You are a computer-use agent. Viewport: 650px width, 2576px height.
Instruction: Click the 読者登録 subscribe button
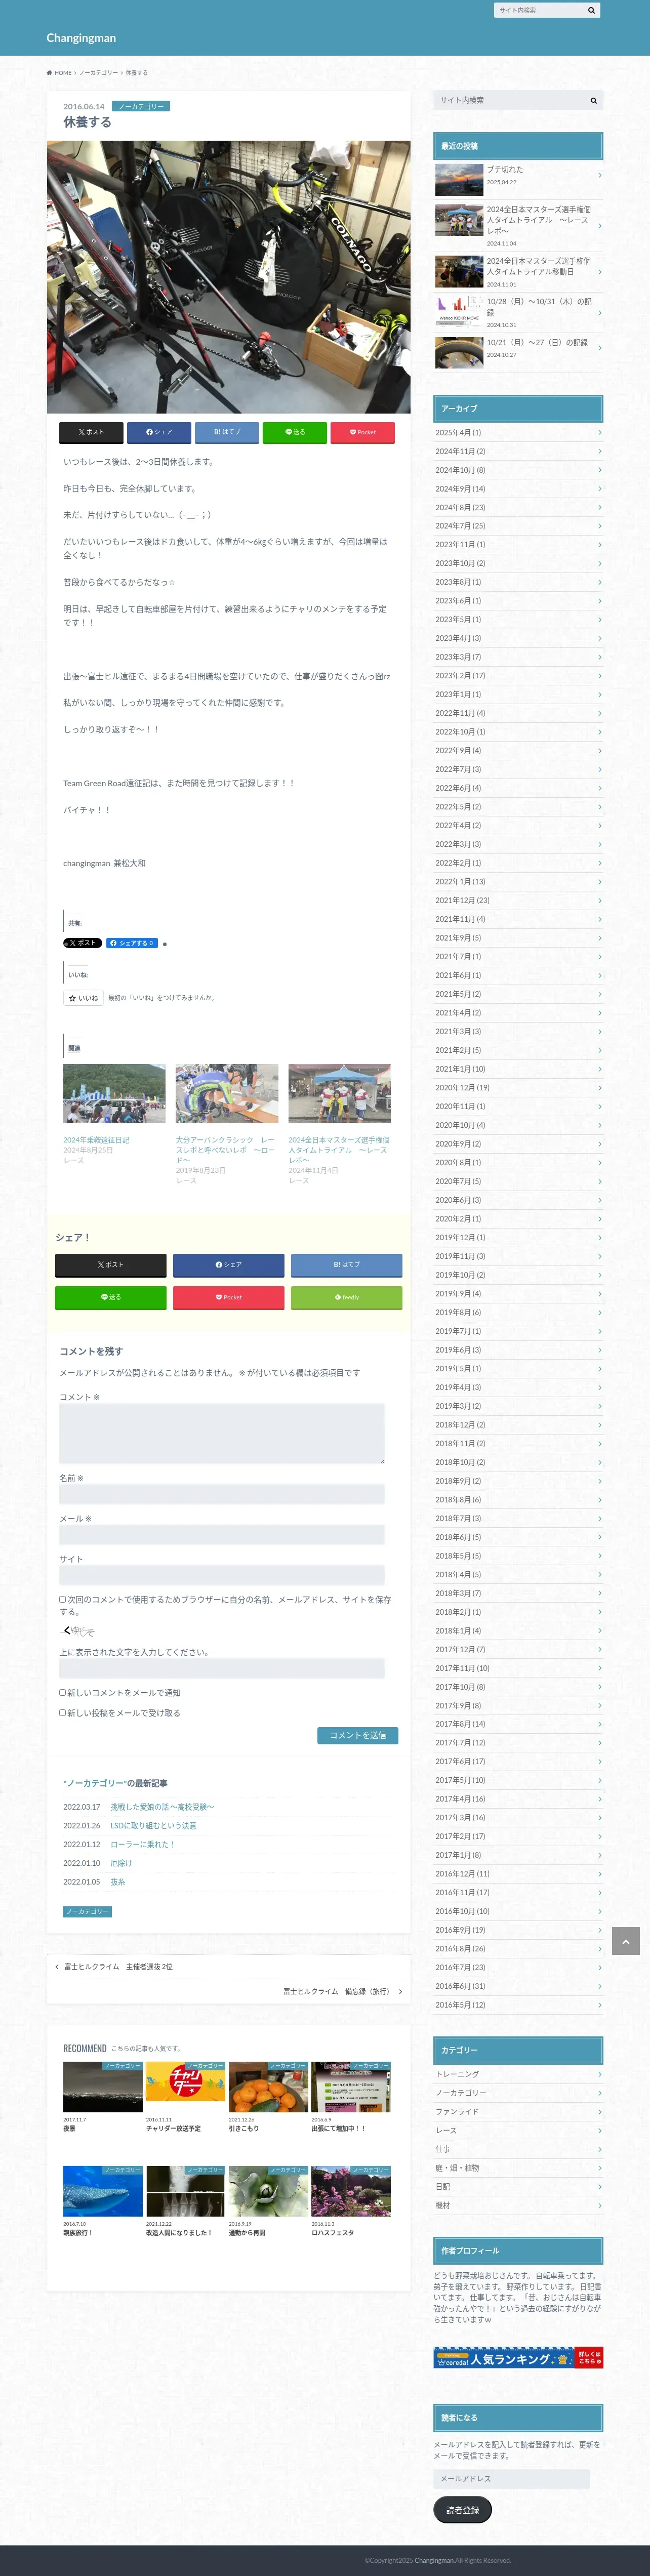tap(462, 2509)
